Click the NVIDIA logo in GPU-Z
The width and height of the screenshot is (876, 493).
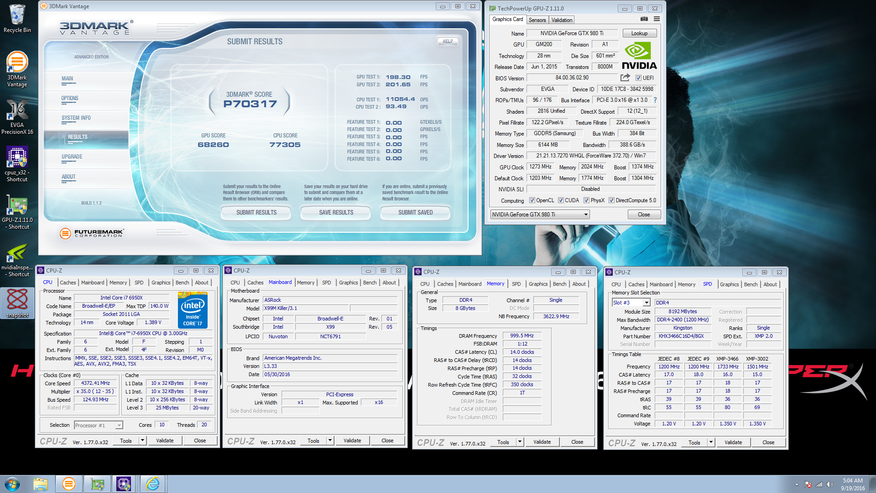tap(639, 56)
